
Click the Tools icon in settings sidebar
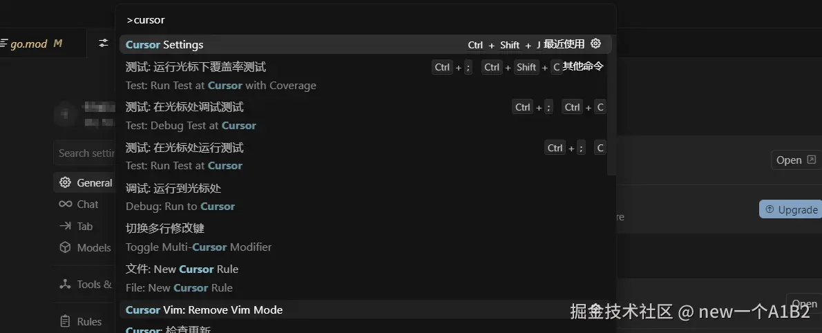[x=66, y=284]
